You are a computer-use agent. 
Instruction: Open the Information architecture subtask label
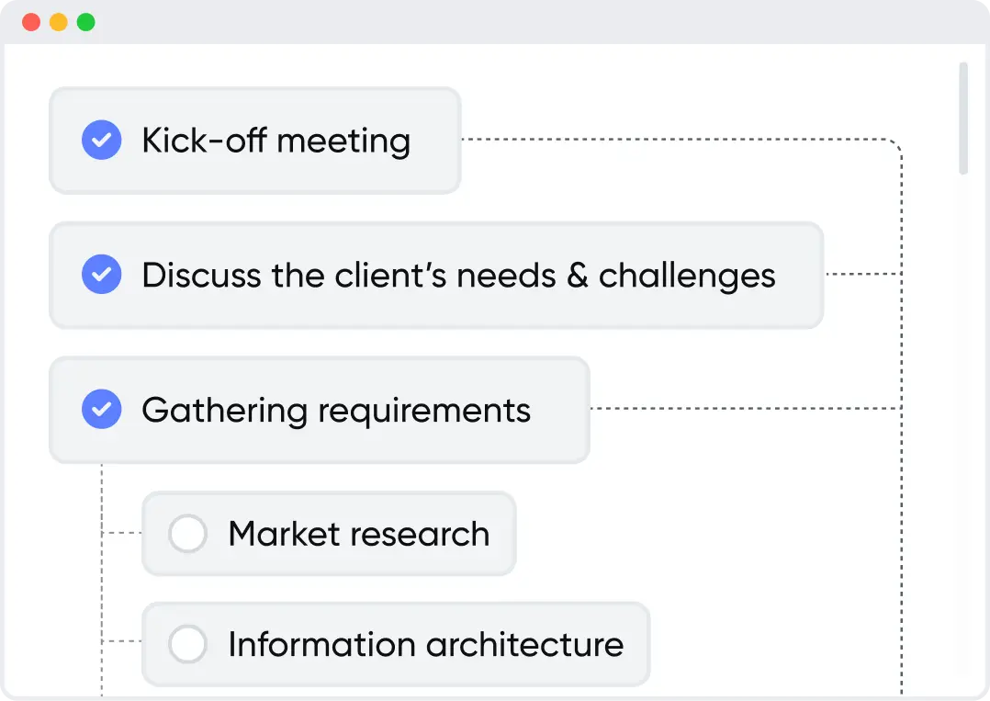click(x=426, y=644)
